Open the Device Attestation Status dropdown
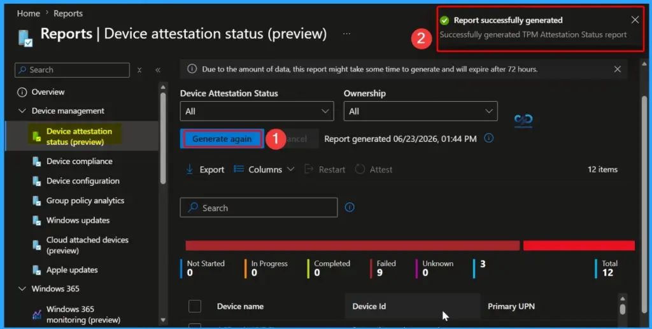This screenshot has height=329, width=652. [257, 111]
